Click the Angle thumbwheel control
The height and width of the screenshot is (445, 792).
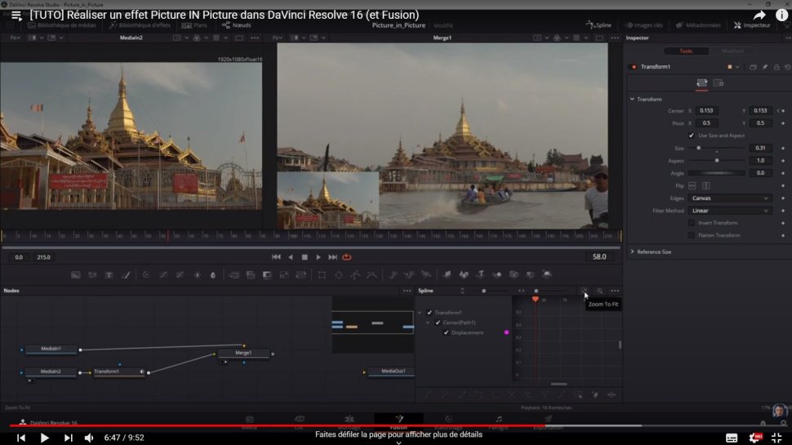(x=717, y=173)
